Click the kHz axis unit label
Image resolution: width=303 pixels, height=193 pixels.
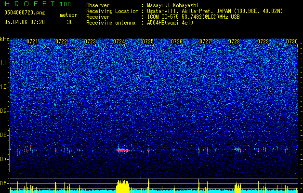tap(4, 39)
